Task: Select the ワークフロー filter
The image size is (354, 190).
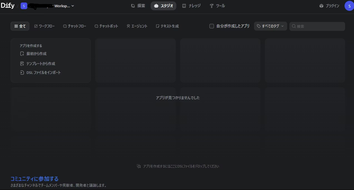Action: 44,26
